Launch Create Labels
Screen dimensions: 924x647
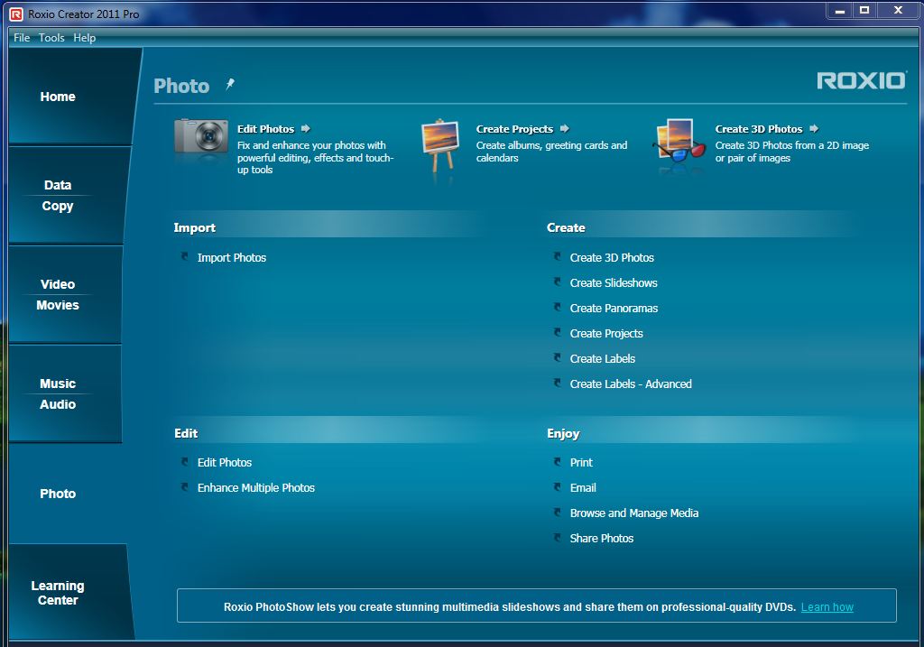[602, 359]
